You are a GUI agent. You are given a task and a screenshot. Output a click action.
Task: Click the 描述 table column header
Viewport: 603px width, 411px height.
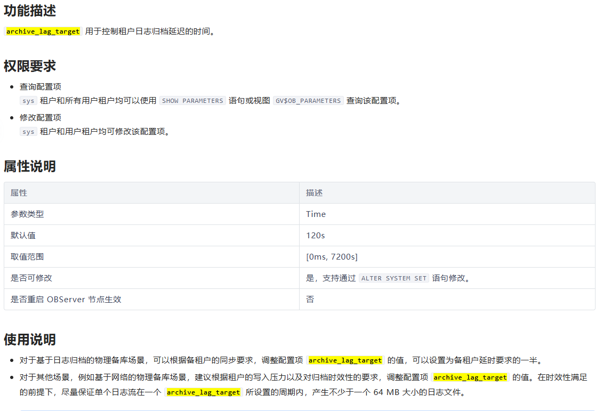pyautogui.click(x=447, y=193)
